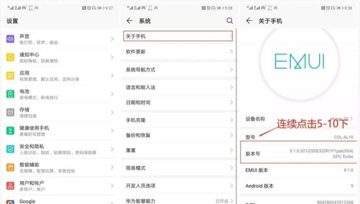Tap the yellow Apps (应用) icon
This screenshot has height=204, width=360.
(x=10, y=75)
